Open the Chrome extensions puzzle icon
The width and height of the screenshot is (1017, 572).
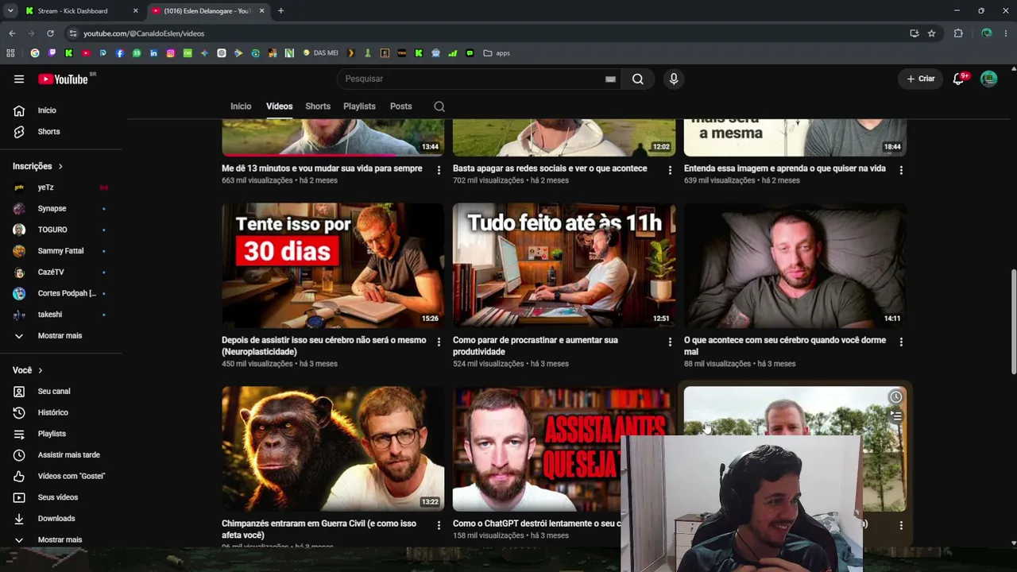(958, 33)
